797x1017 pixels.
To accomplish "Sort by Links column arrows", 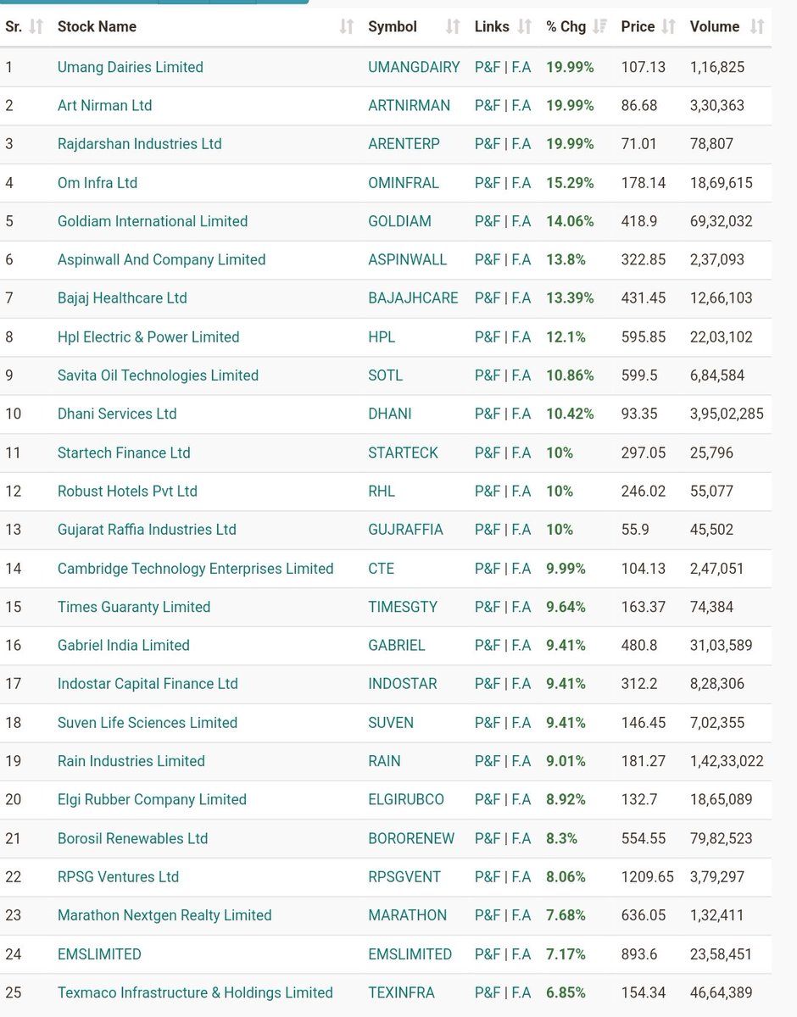I will pyautogui.click(x=525, y=27).
